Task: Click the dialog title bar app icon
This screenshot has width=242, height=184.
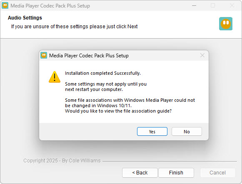Action: pos(44,55)
